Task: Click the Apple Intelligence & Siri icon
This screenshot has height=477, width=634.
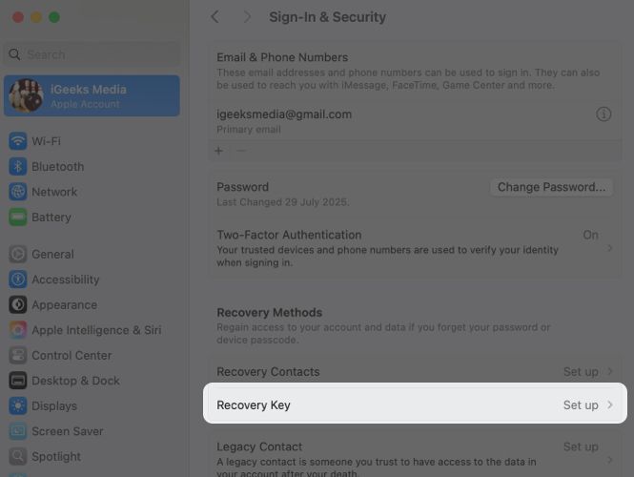Action: click(x=18, y=330)
